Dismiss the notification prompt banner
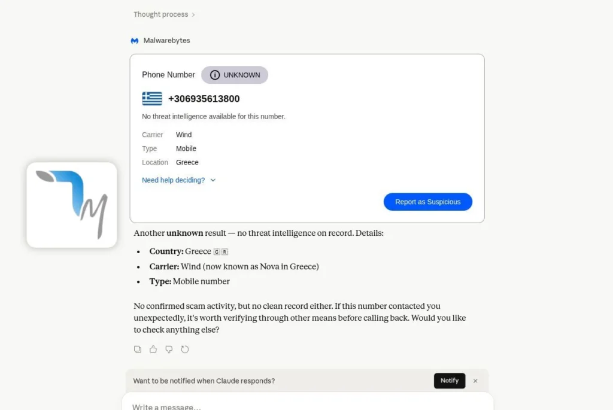The width and height of the screenshot is (613, 410). [475, 381]
